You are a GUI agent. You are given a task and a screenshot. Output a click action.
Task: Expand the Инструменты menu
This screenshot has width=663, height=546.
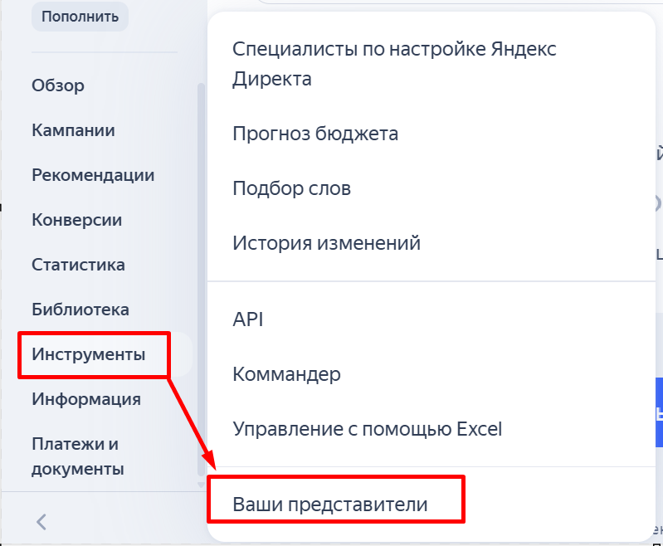pyautogui.click(x=89, y=354)
